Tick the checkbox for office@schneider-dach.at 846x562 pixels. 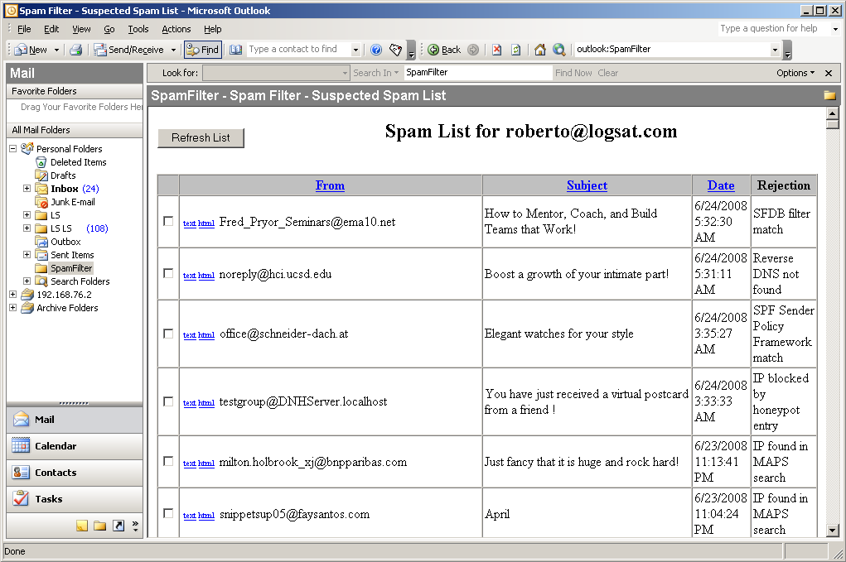coord(168,334)
